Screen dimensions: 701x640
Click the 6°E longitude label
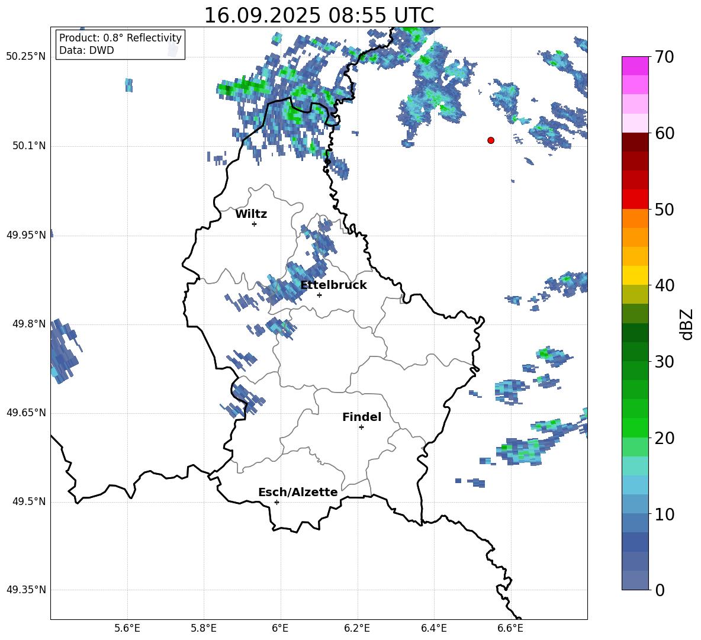(280, 628)
